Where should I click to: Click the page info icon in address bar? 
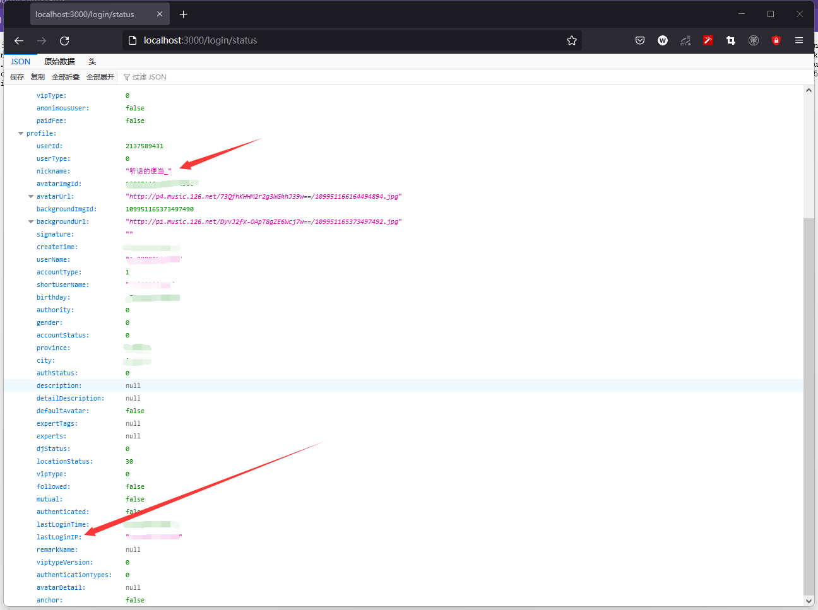(x=133, y=40)
